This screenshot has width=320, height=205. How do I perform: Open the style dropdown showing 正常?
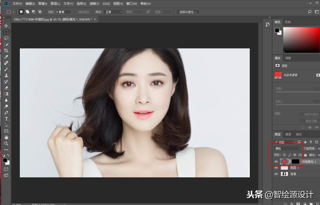click(113, 12)
